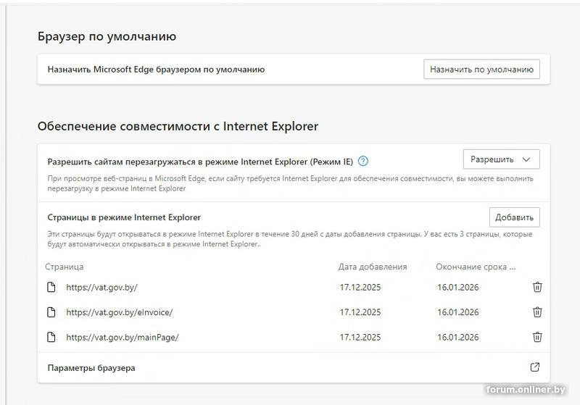The width and height of the screenshot is (580, 405).
Task: Delete the https://vat.gov.by/ page entry
Action: click(x=537, y=287)
